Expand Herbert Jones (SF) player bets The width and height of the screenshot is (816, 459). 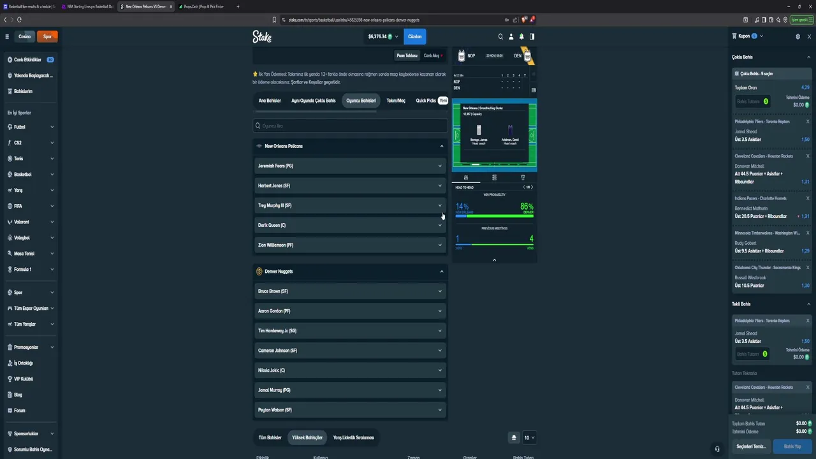click(x=350, y=186)
